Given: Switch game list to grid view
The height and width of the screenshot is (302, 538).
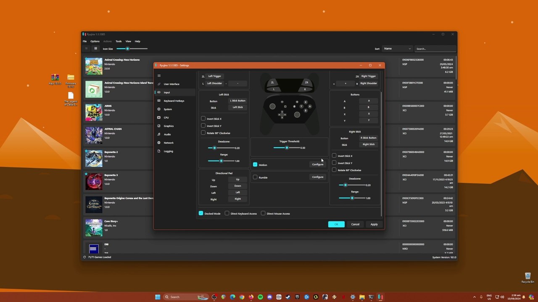Looking at the screenshot, I should click(95, 49).
